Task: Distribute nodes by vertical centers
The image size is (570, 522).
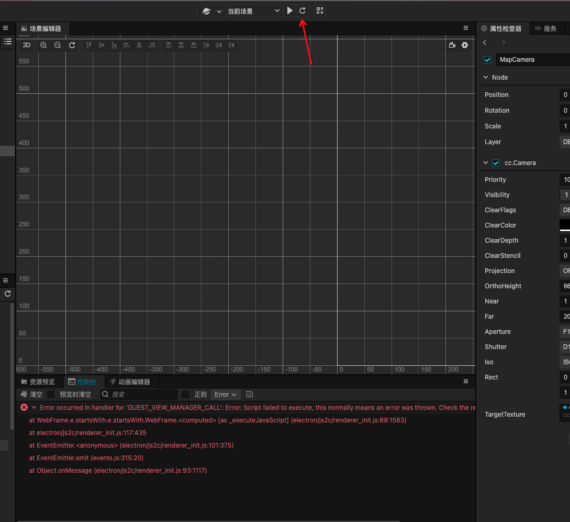Action: tap(181, 45)
